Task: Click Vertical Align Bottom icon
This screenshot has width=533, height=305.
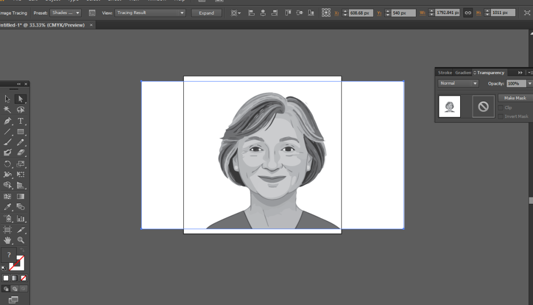Action: click(311, 13)
